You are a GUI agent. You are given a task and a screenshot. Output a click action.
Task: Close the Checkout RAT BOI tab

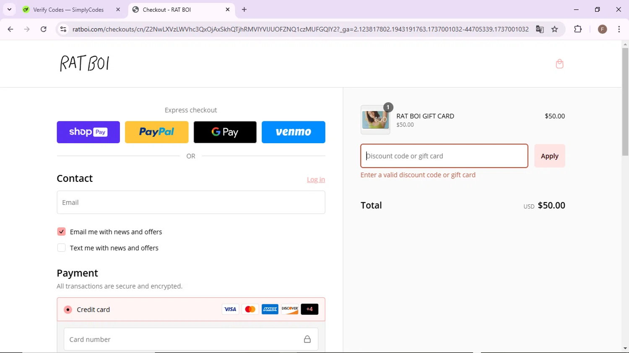[x=228, y=10]
